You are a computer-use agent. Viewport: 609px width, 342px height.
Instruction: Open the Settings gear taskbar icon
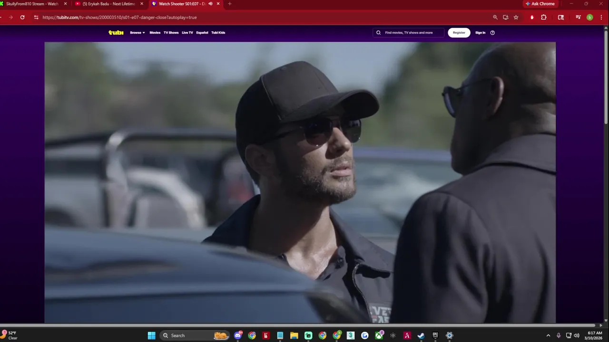(450, 335)
